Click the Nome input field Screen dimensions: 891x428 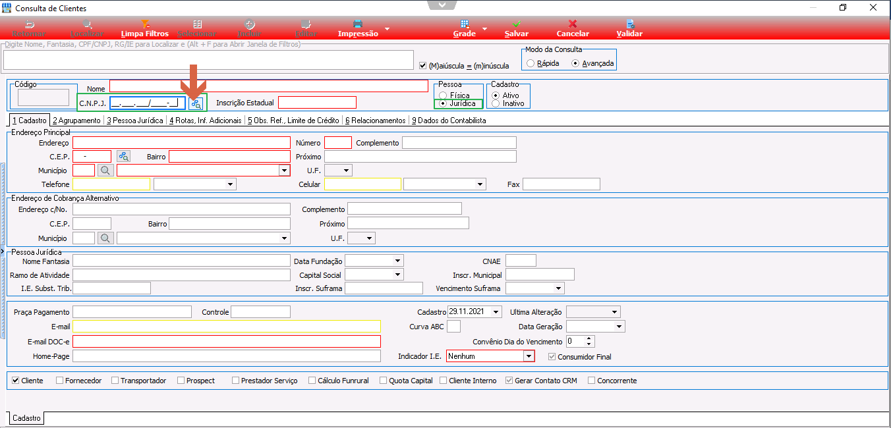(x=269, y=86)
